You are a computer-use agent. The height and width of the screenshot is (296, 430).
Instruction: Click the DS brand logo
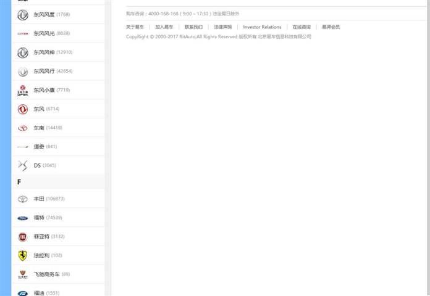pos(23,165)
